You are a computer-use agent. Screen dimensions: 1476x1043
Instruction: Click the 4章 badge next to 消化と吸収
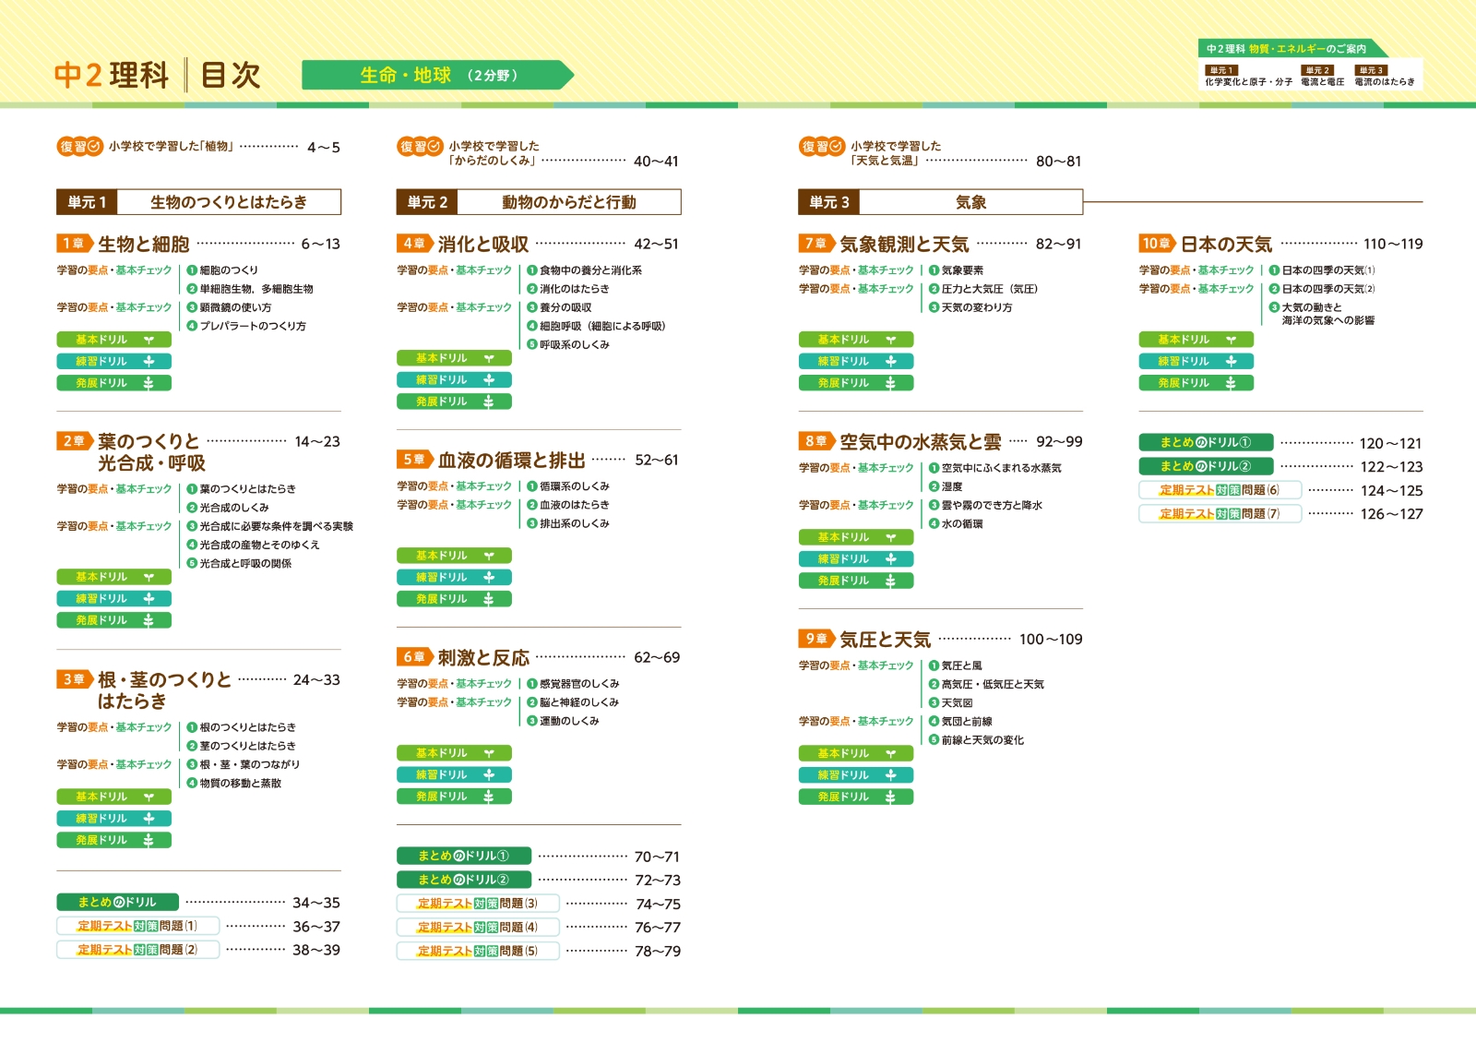[415, 244]
